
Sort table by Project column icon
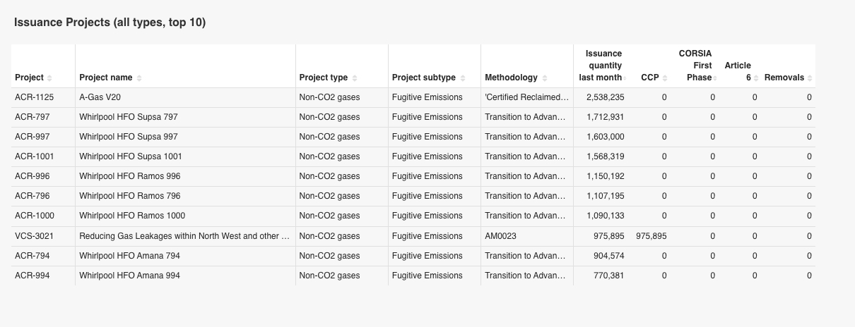click(49, 78)
